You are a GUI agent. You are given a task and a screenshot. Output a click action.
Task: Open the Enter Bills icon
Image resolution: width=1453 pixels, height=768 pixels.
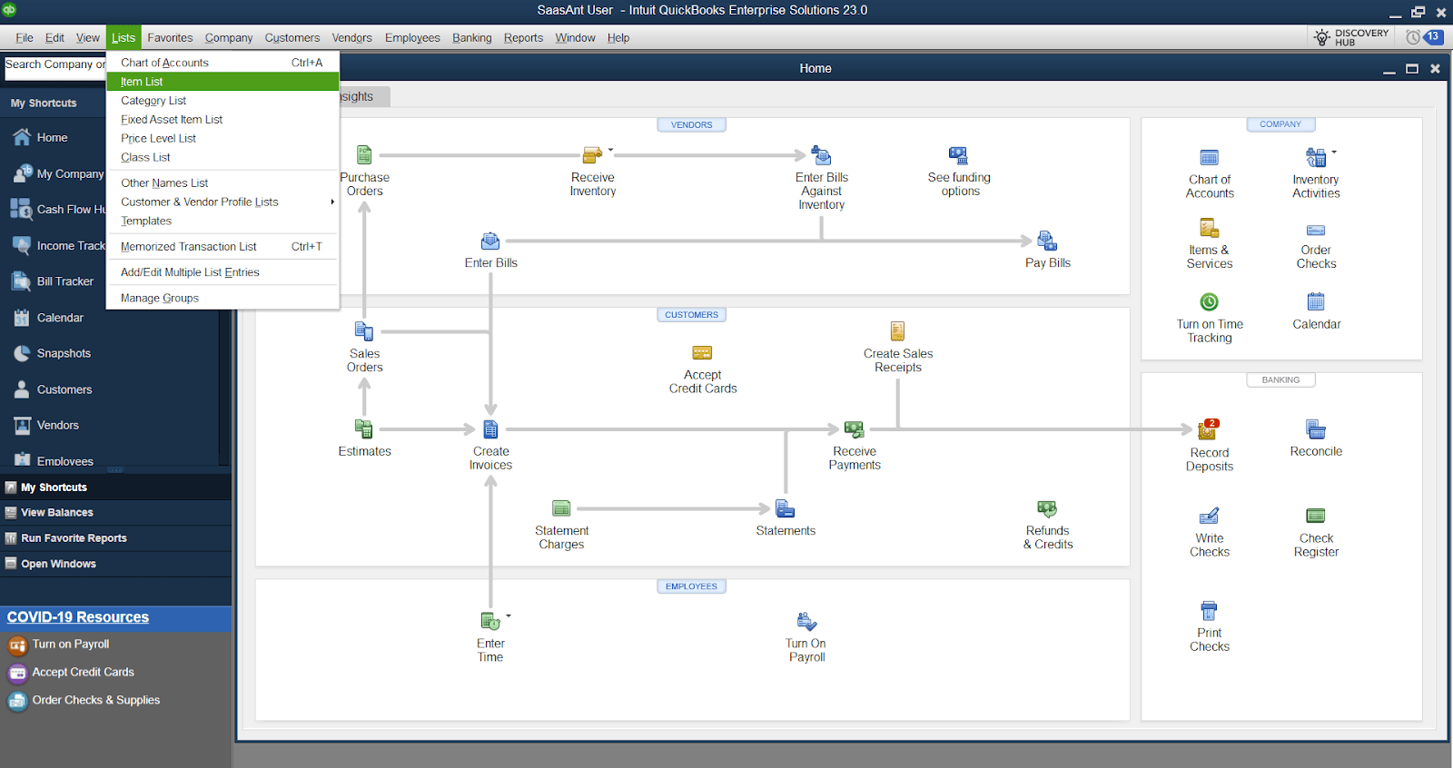pyautogui.click(x=490, y=241)
